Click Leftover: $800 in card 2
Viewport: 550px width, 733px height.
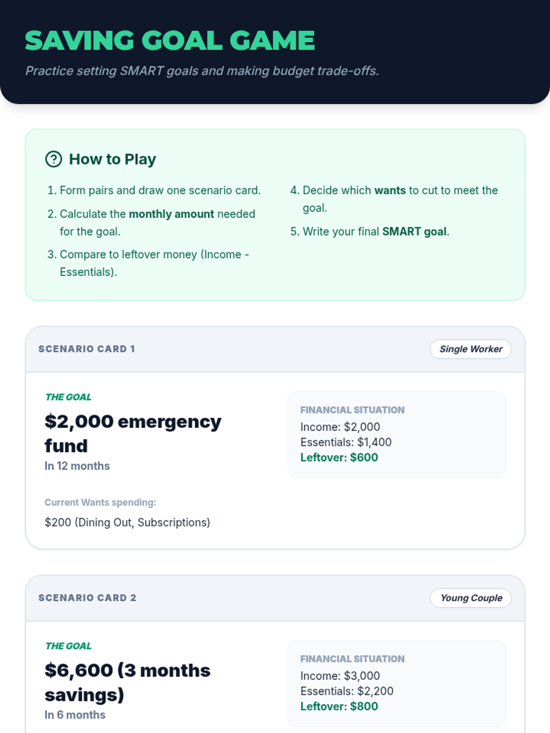pyautogui.click(x=339, y=706)
